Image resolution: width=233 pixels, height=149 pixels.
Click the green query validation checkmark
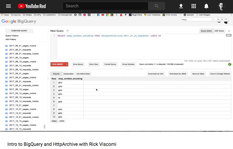point(230,64)
